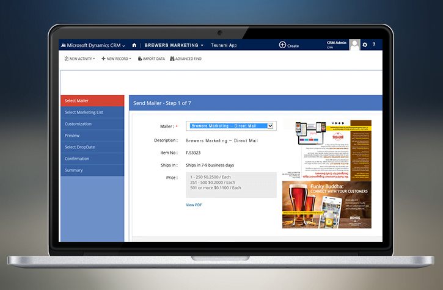Click the New Record plus icon
Image resolution: width=443 pixels, height=290 pixels.
click(103, 59)
